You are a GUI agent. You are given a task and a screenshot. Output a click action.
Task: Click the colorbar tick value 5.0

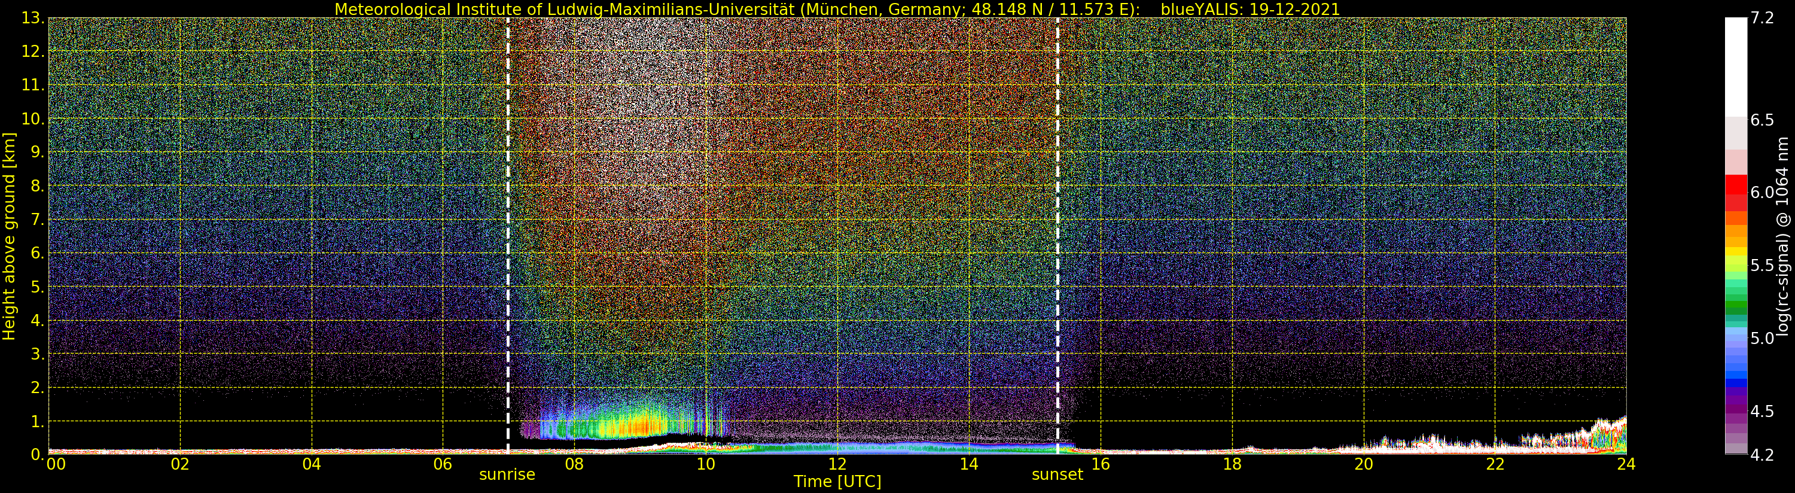(1762, 338)
